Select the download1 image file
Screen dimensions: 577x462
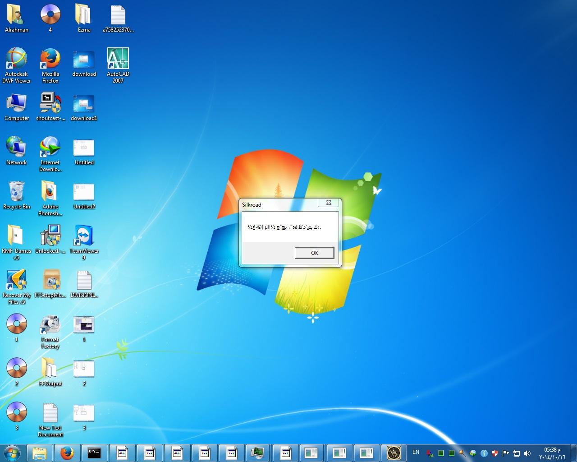pos(84,107)
